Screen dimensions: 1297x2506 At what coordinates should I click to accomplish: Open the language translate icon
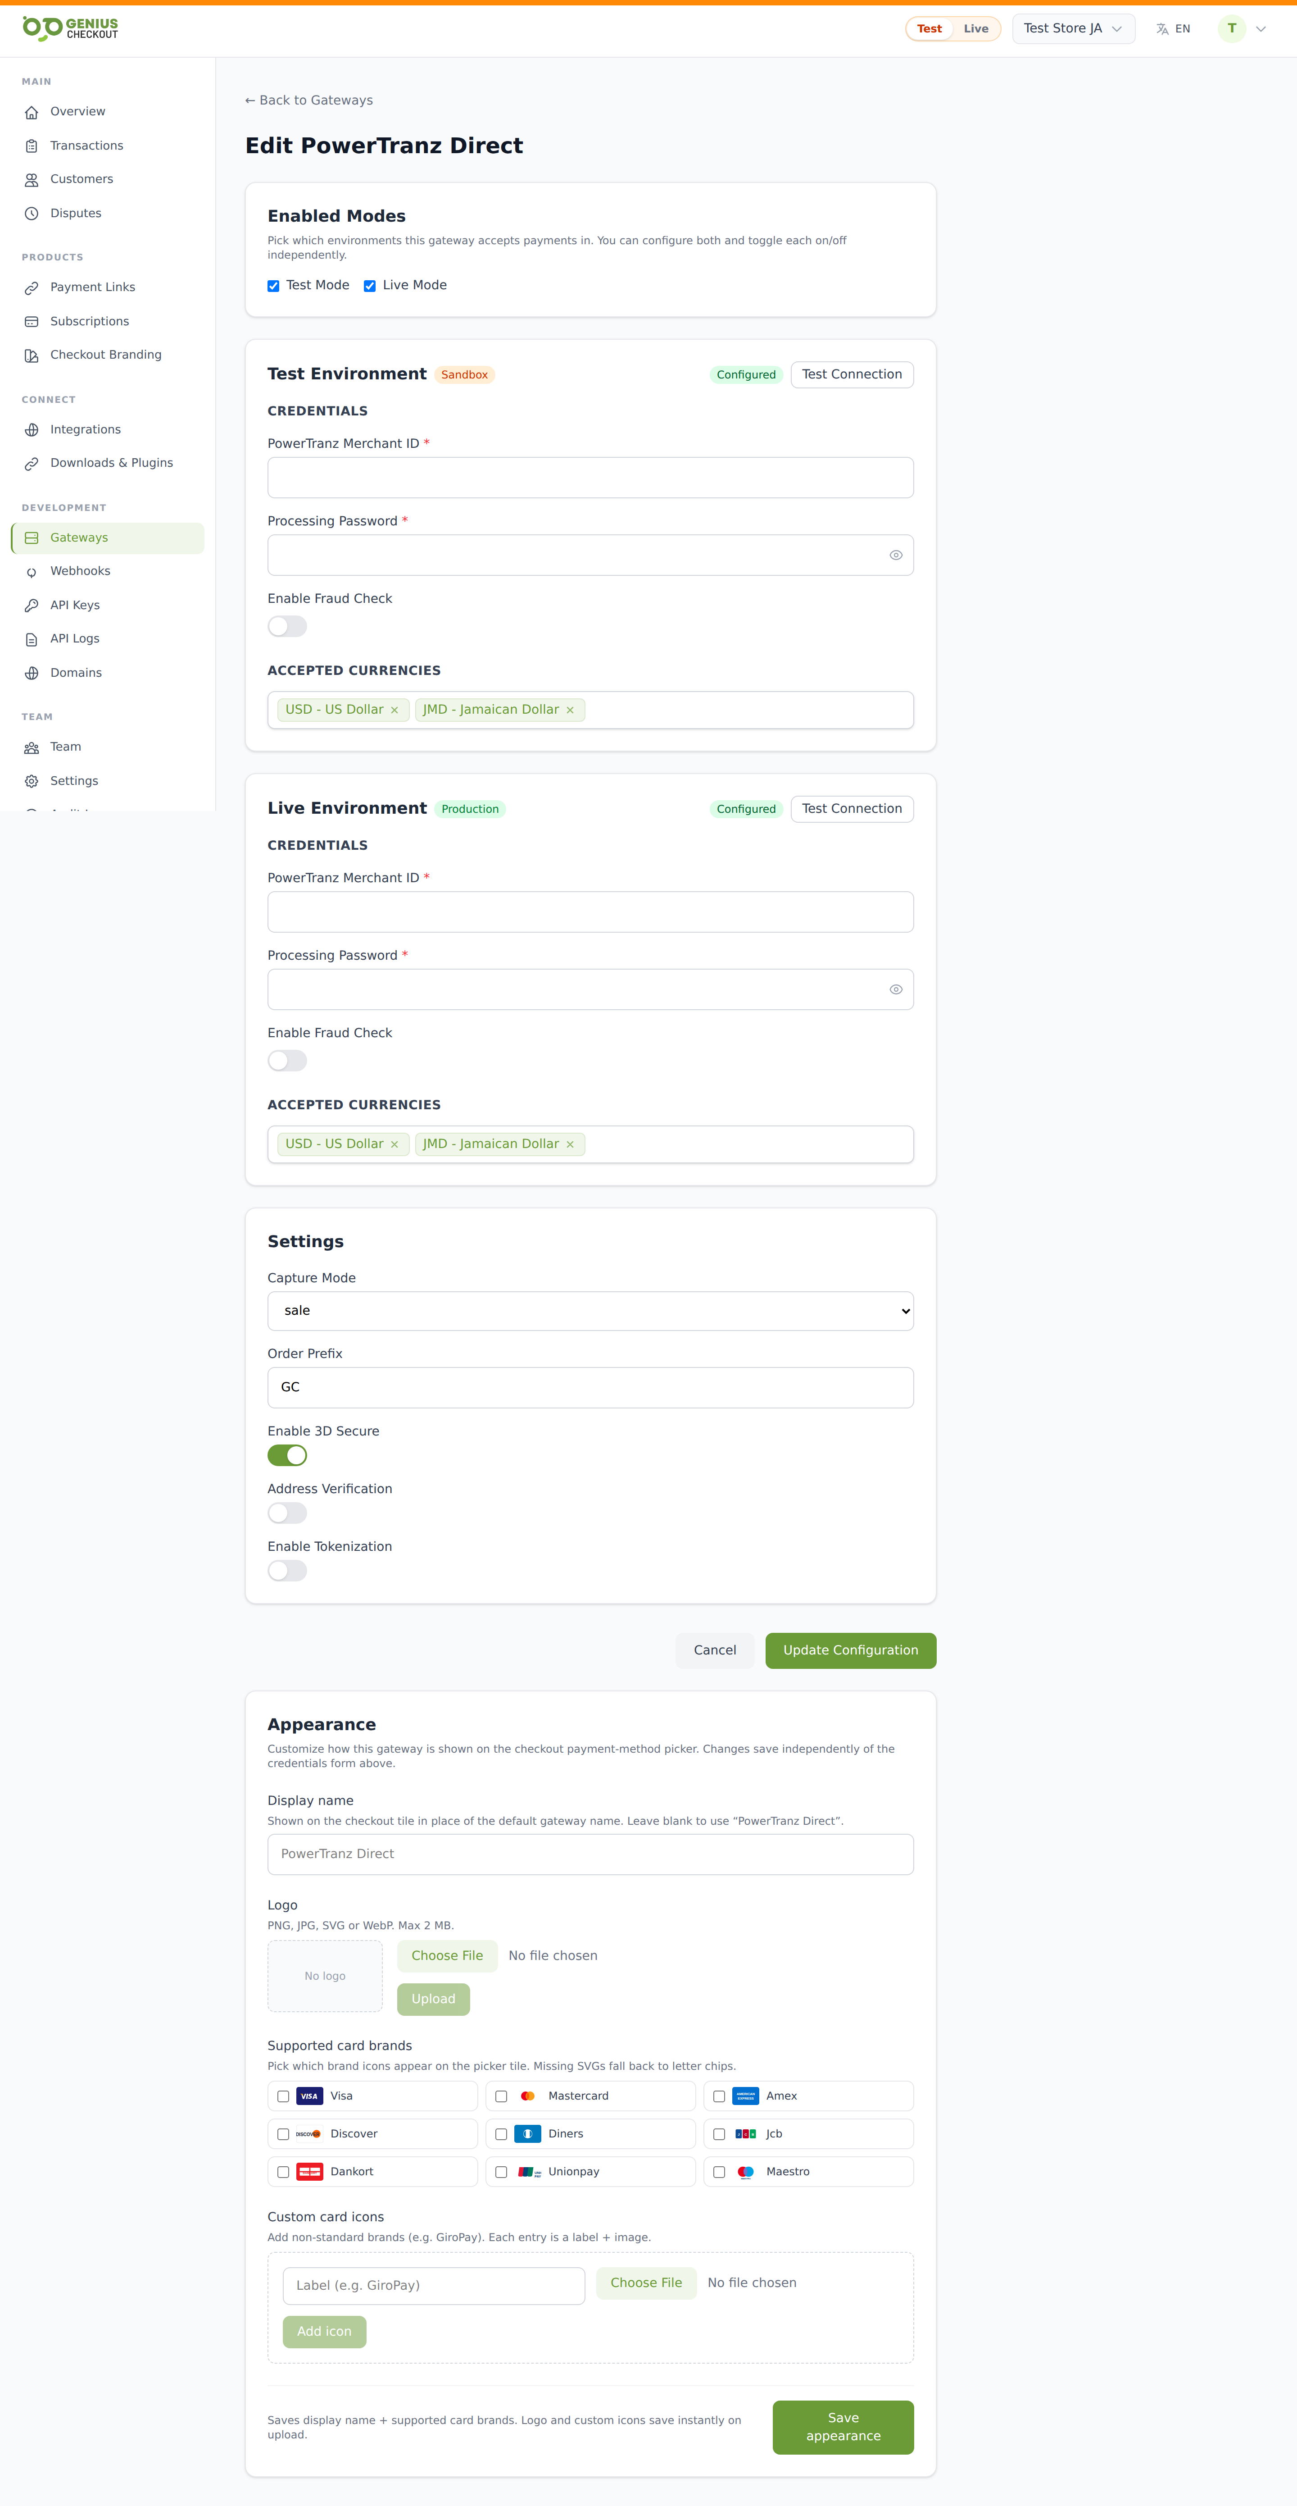point(1162,29)
